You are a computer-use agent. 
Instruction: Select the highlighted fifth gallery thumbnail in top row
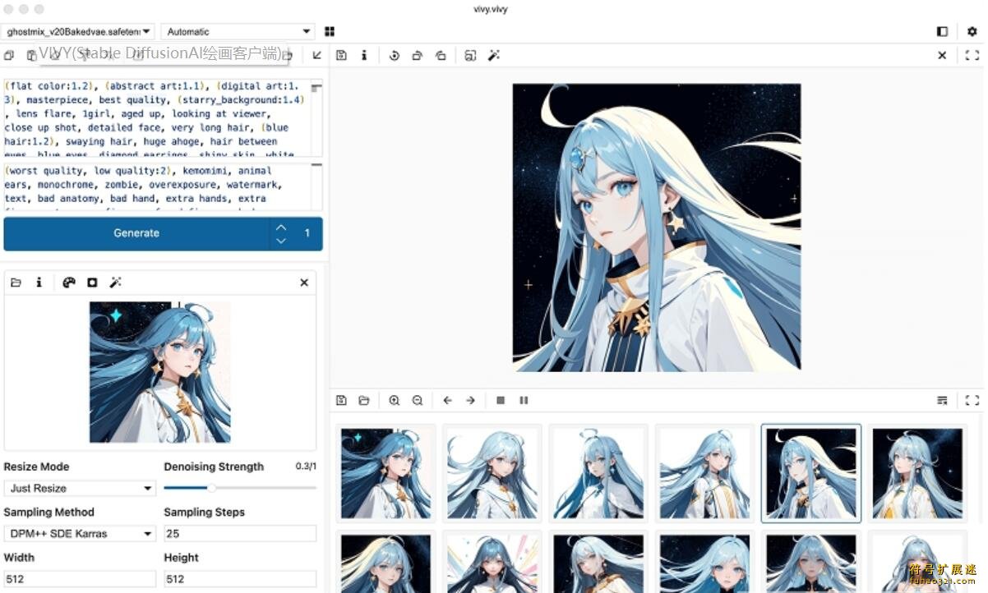click(811, 473)
